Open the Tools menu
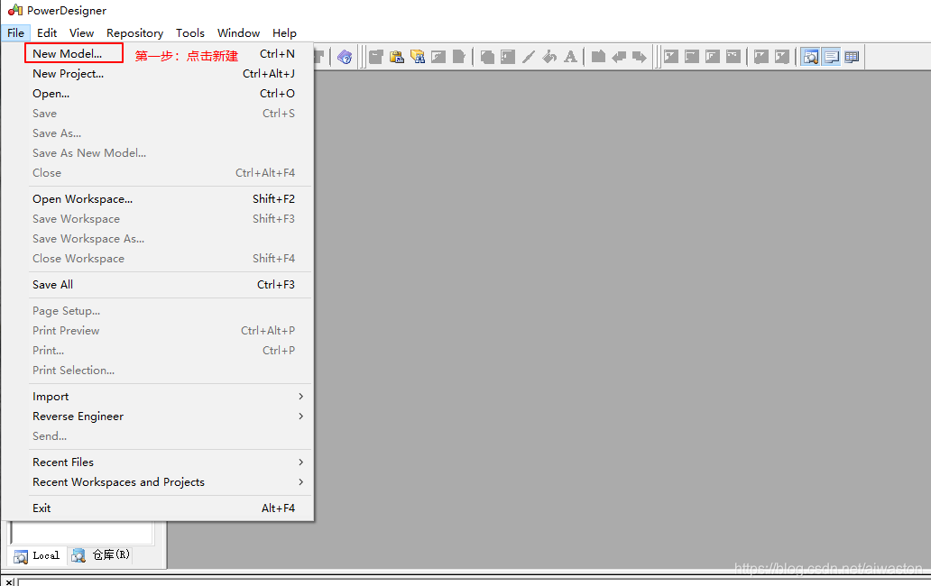Screen dimensions: 931x586 point(190,33)
